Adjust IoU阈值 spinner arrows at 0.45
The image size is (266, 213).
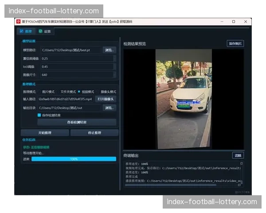pyautogui.click(x=115, y=67)
